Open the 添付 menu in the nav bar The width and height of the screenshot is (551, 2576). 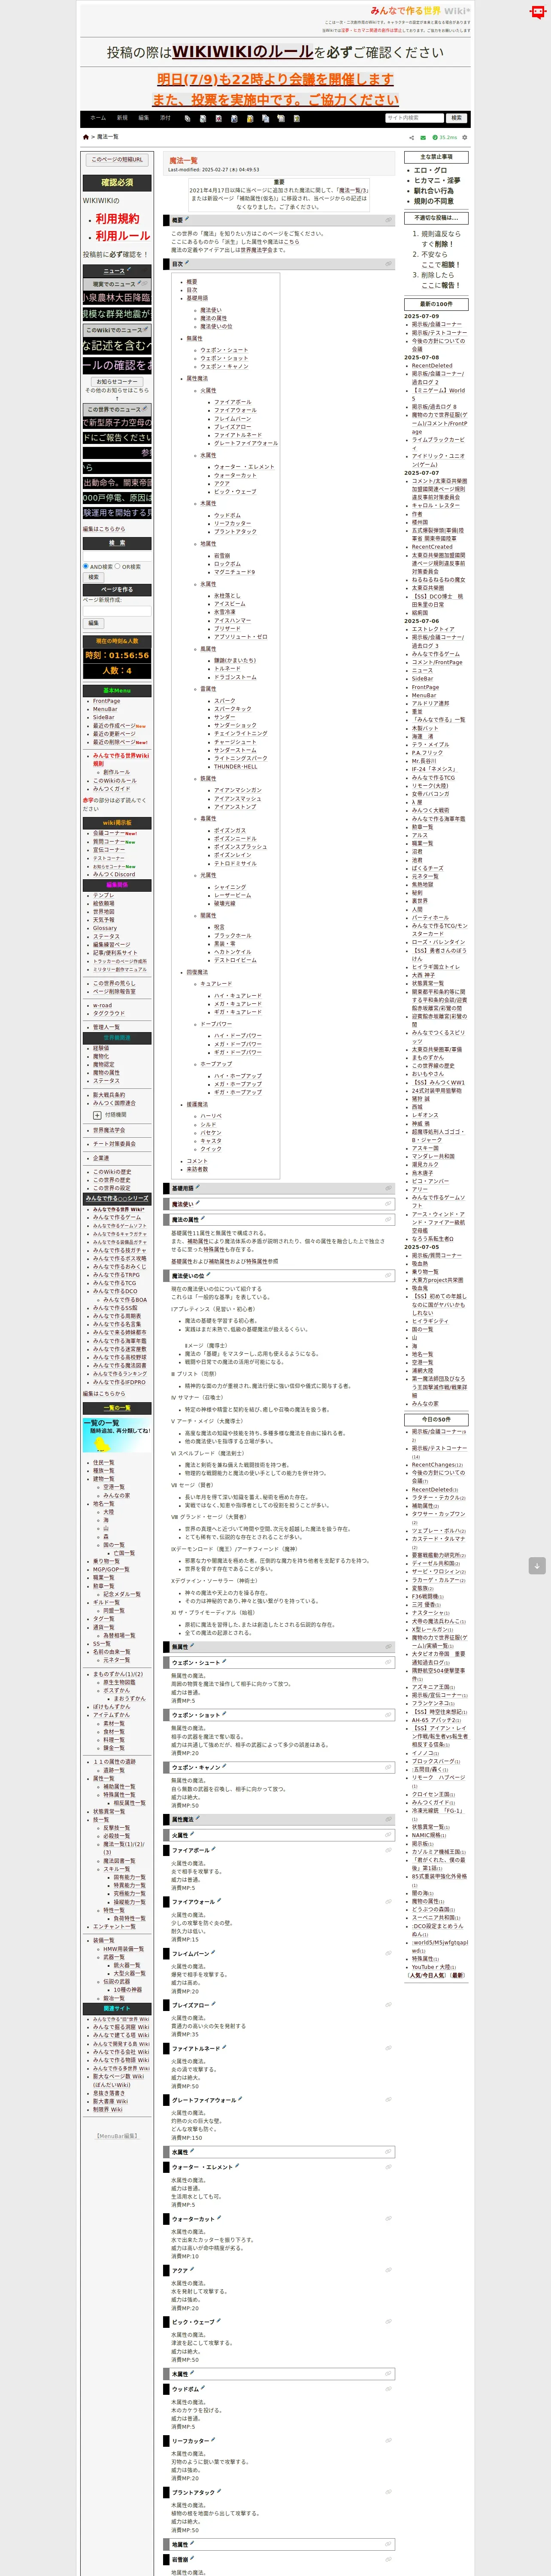click(x=165, y=118)
